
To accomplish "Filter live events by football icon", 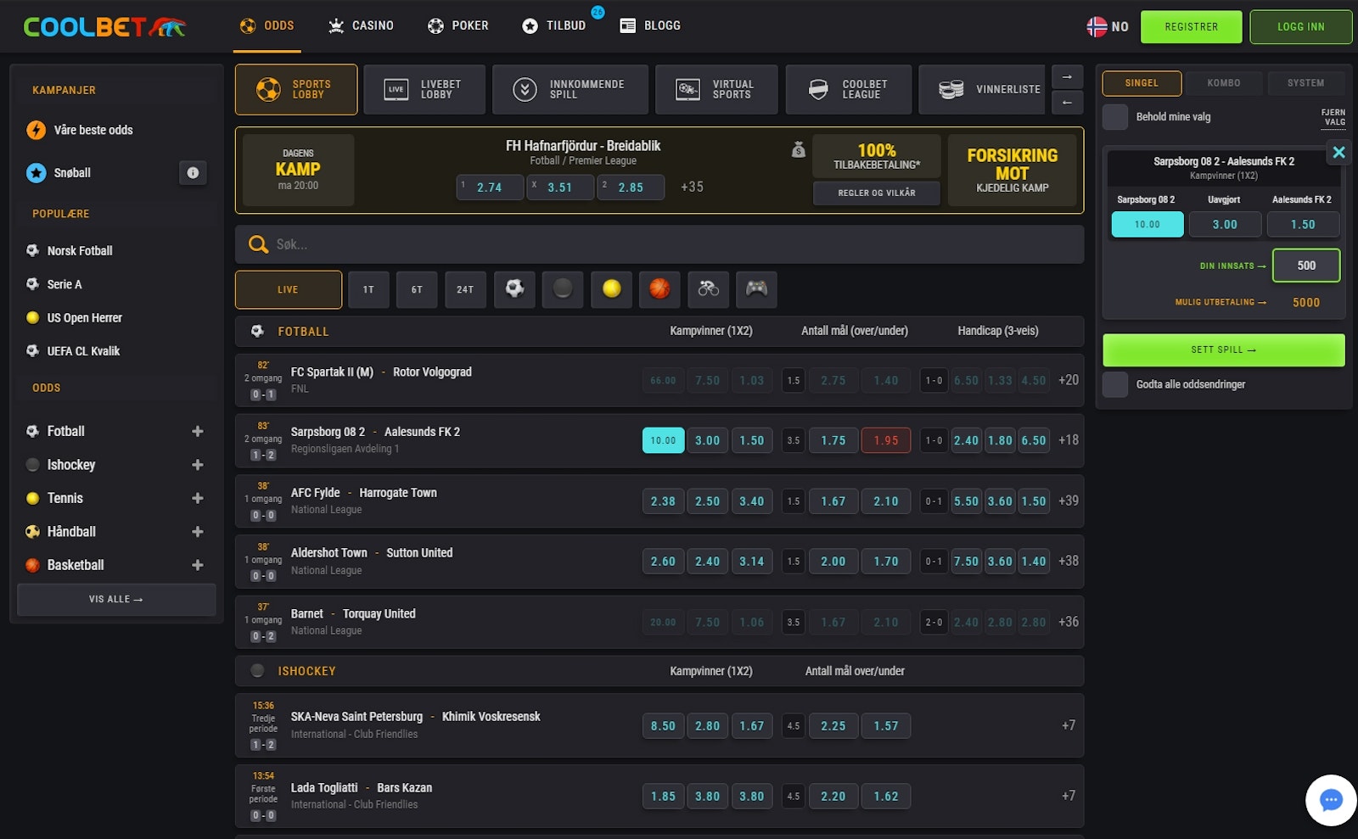I will click(514, 289).
